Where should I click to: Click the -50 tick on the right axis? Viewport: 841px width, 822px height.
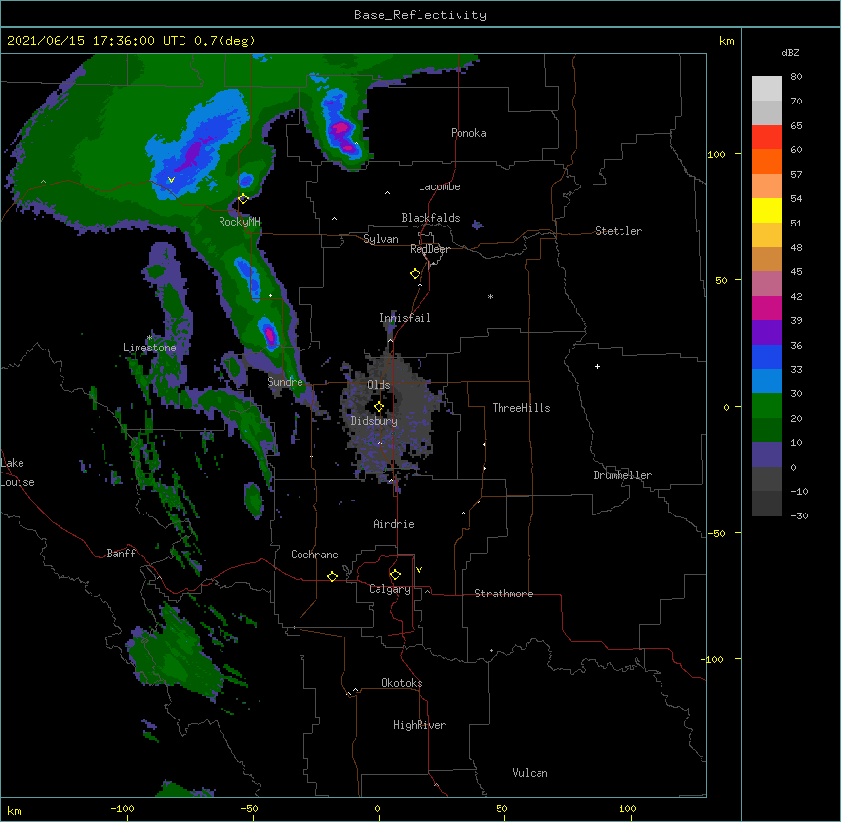click(x=716, y=533)
